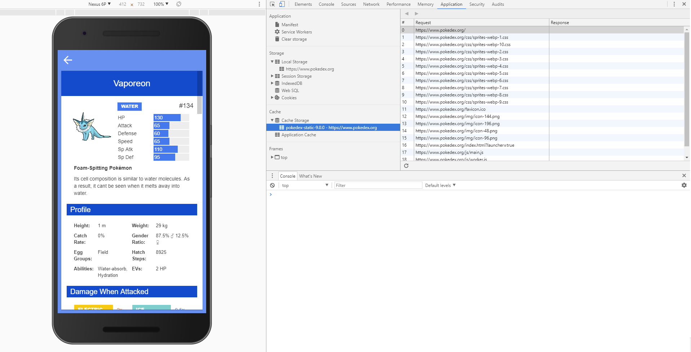Close the console drawer

pos(684,175)
